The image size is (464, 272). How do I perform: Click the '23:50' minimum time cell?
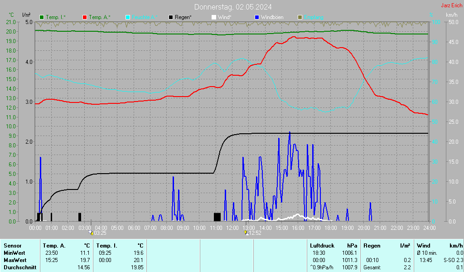[52, 253]
